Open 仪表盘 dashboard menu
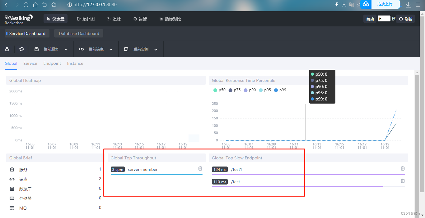This screenshot has width=425, height=218. 55,19
